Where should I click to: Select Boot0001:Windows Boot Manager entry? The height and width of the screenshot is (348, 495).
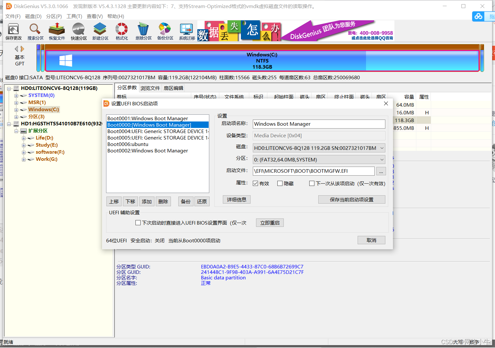point(157,118)
